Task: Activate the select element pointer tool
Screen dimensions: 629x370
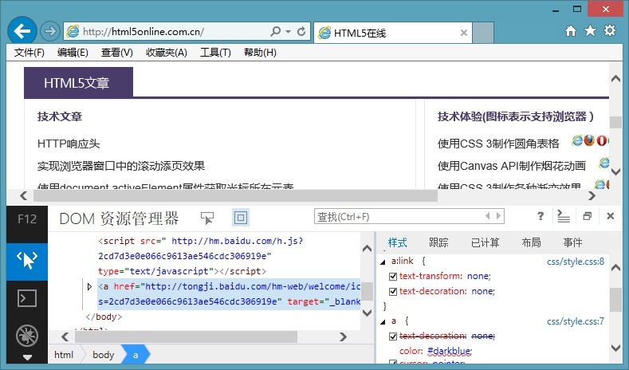Action: point(207,218)
